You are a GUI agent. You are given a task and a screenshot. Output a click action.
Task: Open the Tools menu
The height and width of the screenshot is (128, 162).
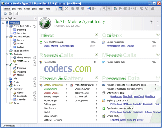[x=41, y=9]
